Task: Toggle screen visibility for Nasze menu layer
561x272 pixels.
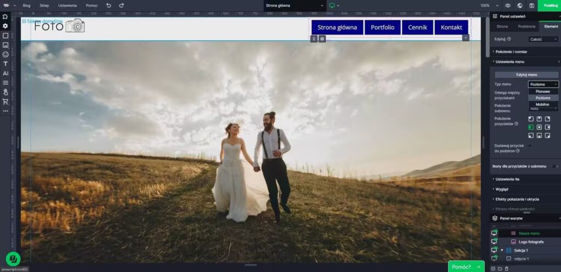Action: pos(495,233)
